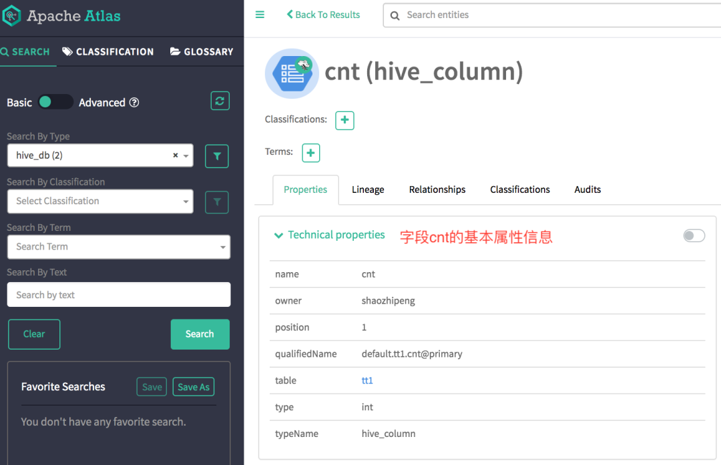Click the entity title cnt (hive_column)
The width and height of the screenshot is (721, 465).
tap(424, 72)
